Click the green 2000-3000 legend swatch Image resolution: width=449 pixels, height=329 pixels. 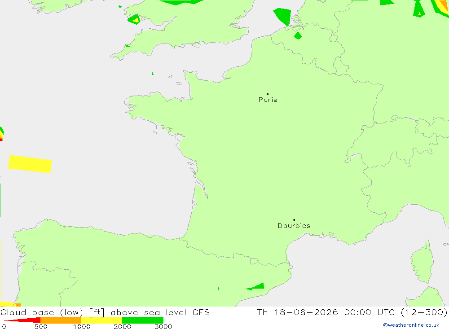pyautogui.click(x=143, y=320)
